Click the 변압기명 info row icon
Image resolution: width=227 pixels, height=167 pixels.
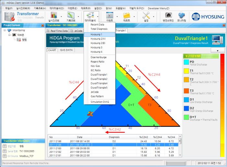[5, 146]
